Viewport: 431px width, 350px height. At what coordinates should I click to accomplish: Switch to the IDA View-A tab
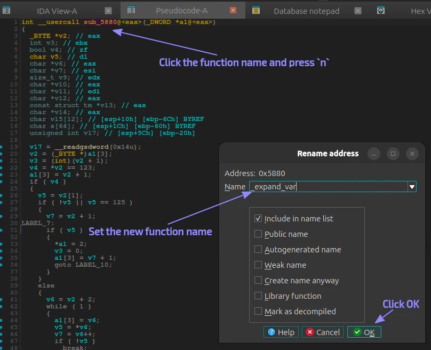[57, 11]
